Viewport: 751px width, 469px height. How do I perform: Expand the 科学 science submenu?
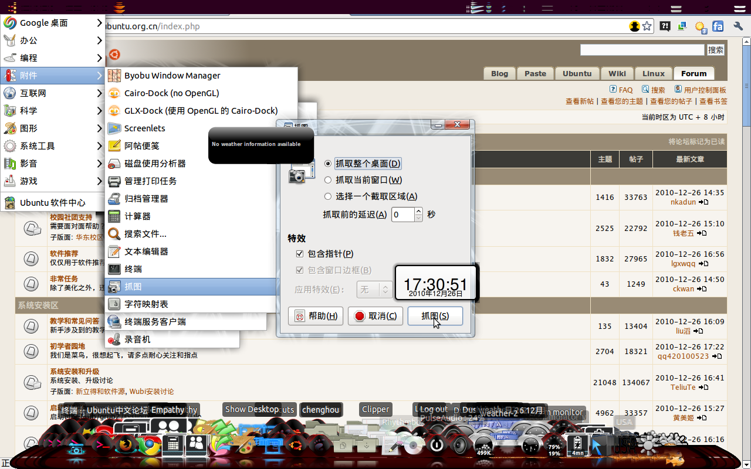coord(53,111)
